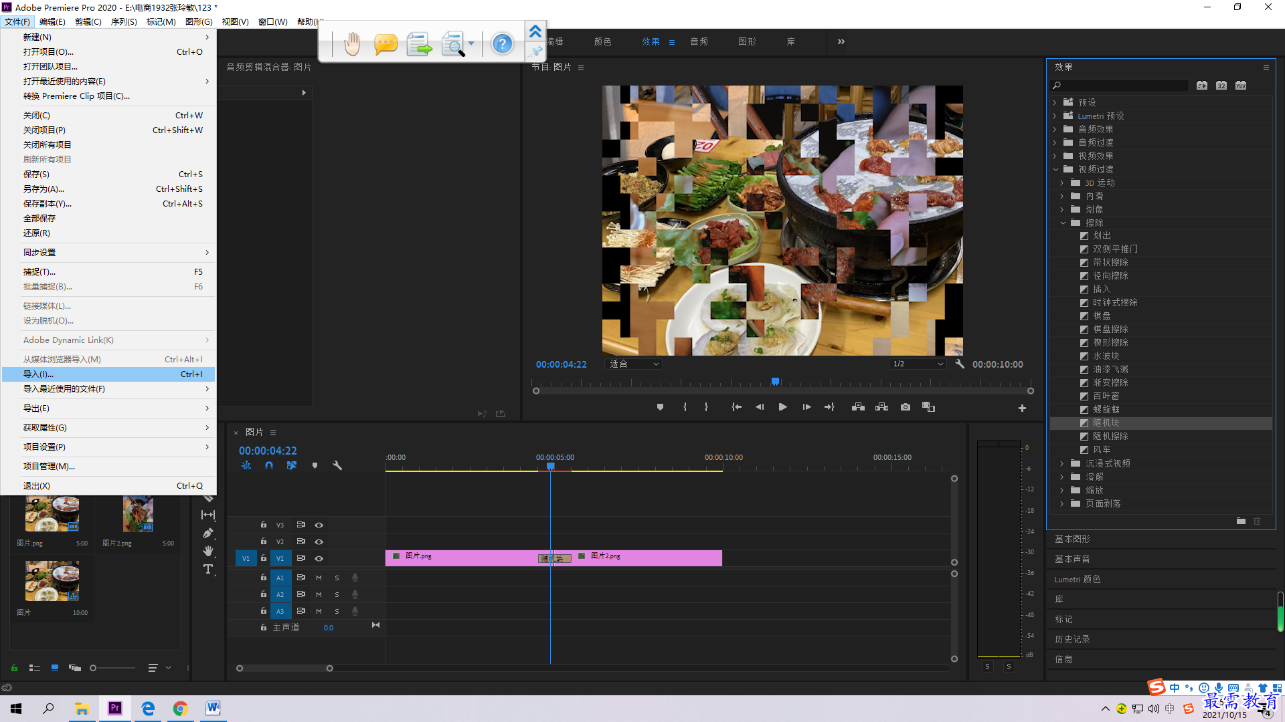Image resolution: width=1285 pixels, height=722 pixels.
Task: Collapse the 视频过渡 folder
Action: [1055, 169]
